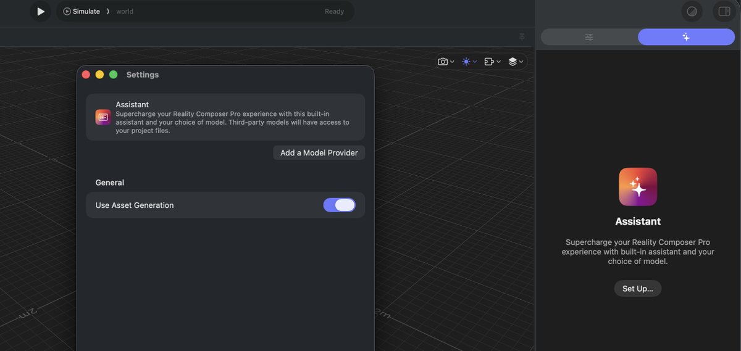Click the Play button in the toolbar
Viewport: 741px width, 351px height.
40,11
